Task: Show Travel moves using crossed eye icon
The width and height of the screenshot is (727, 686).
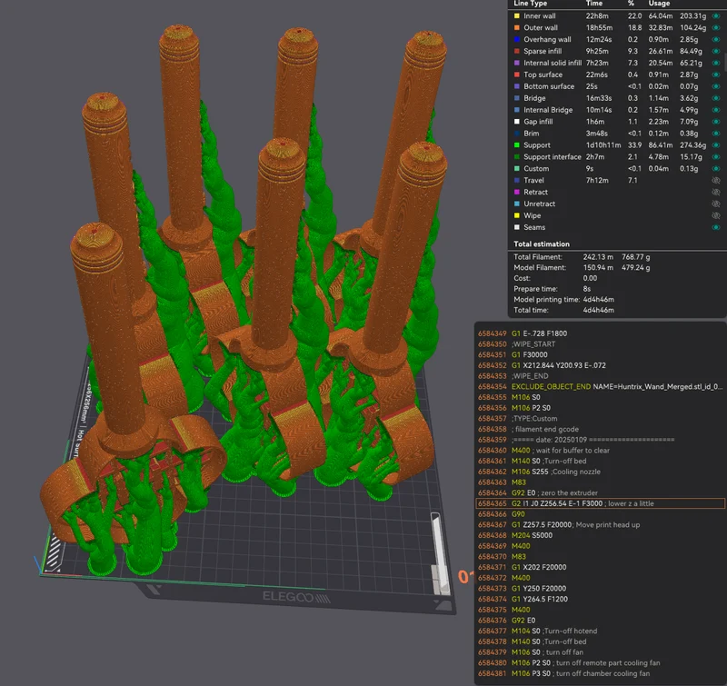Action: (x=716, y=180)
